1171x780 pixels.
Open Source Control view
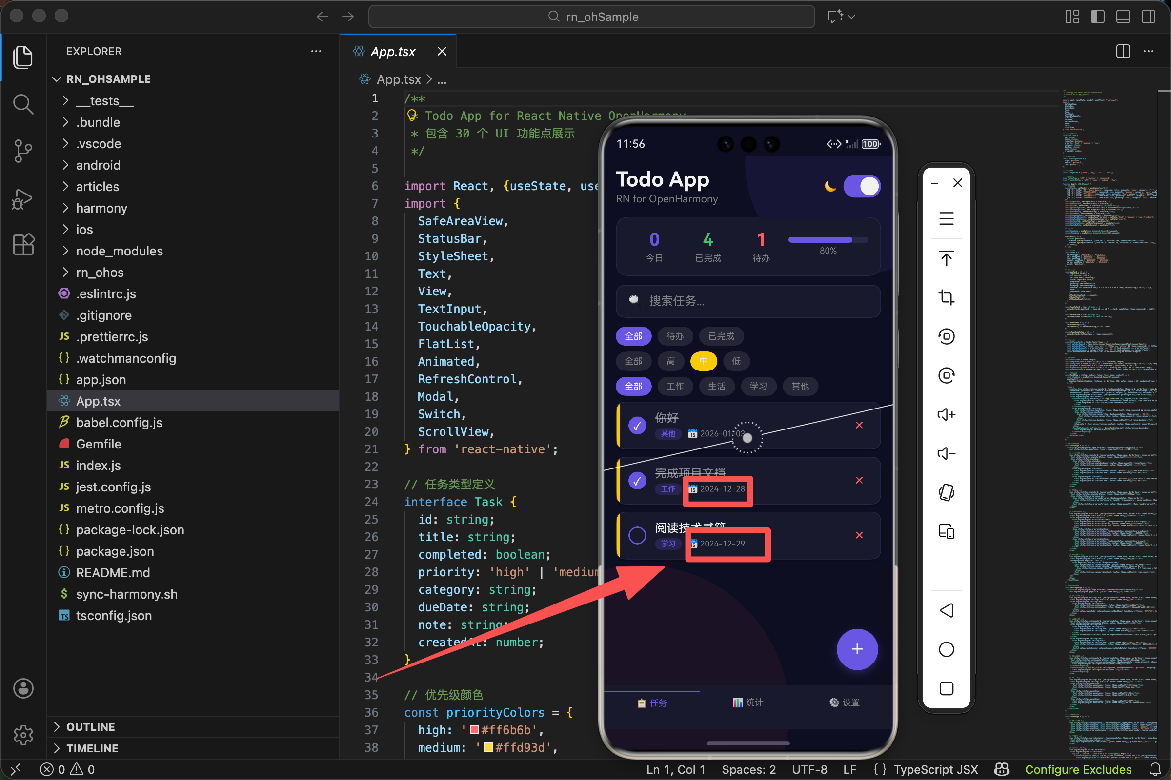[23, 151]
